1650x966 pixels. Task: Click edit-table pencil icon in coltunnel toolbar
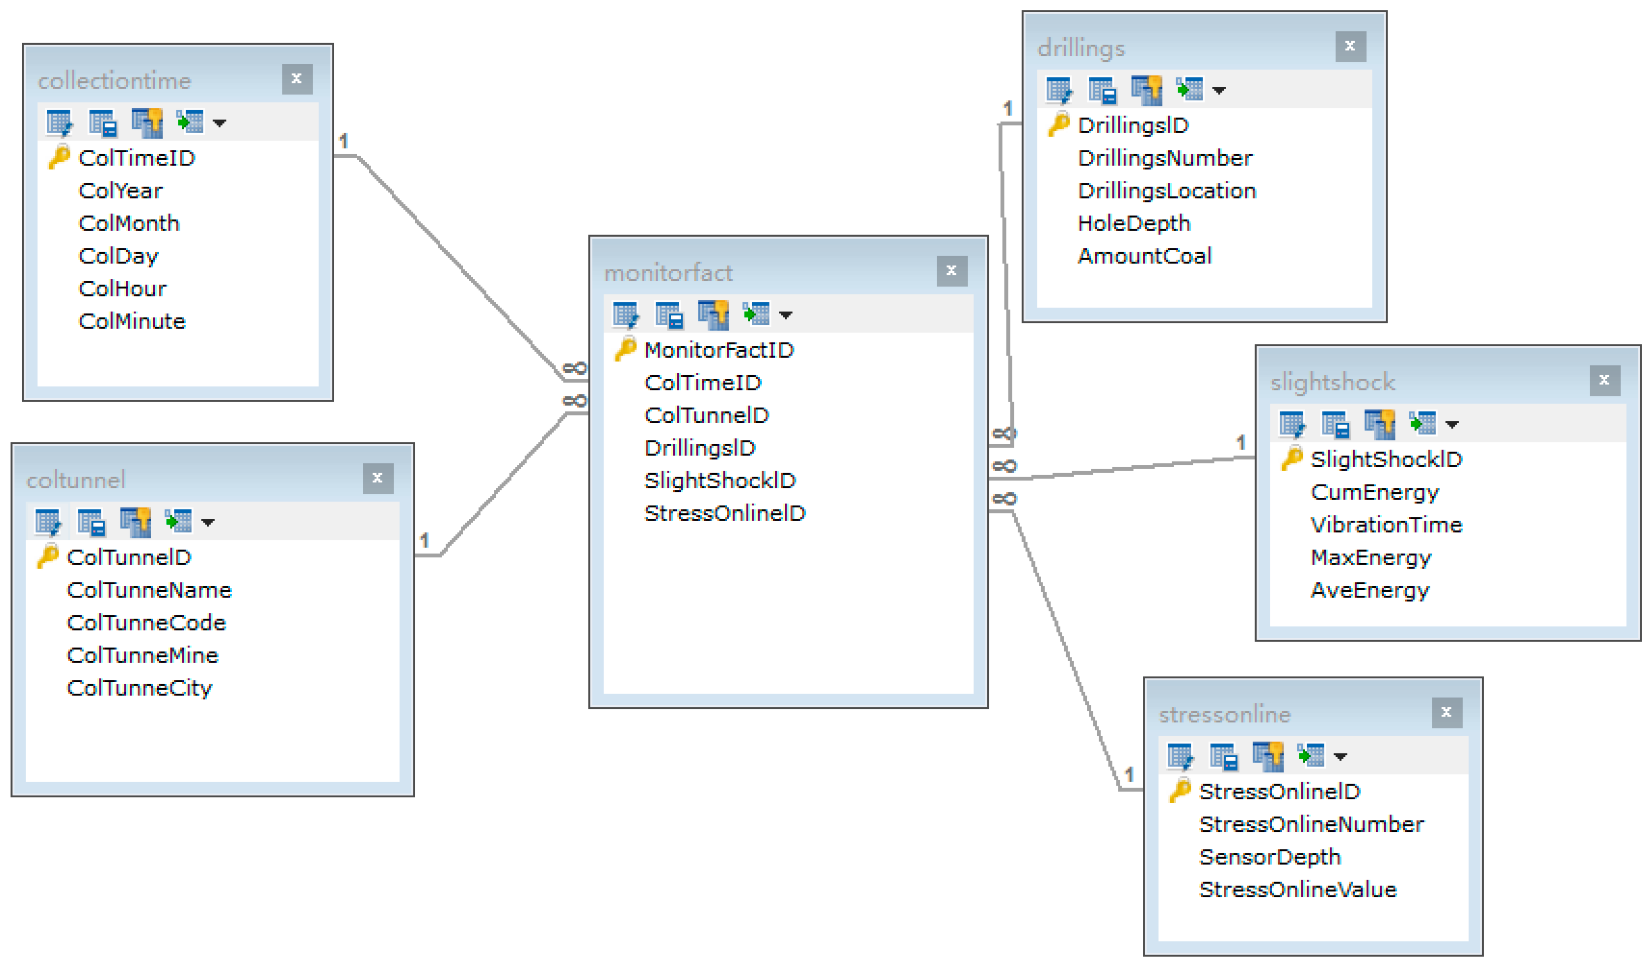pos(48,522)
